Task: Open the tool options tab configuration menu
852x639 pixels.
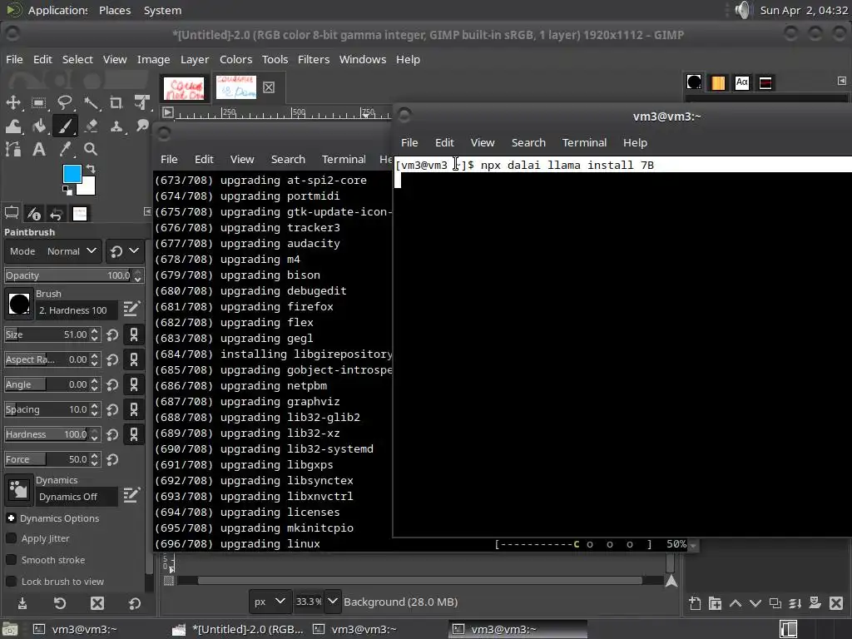Action: click(x=147, y=211)
